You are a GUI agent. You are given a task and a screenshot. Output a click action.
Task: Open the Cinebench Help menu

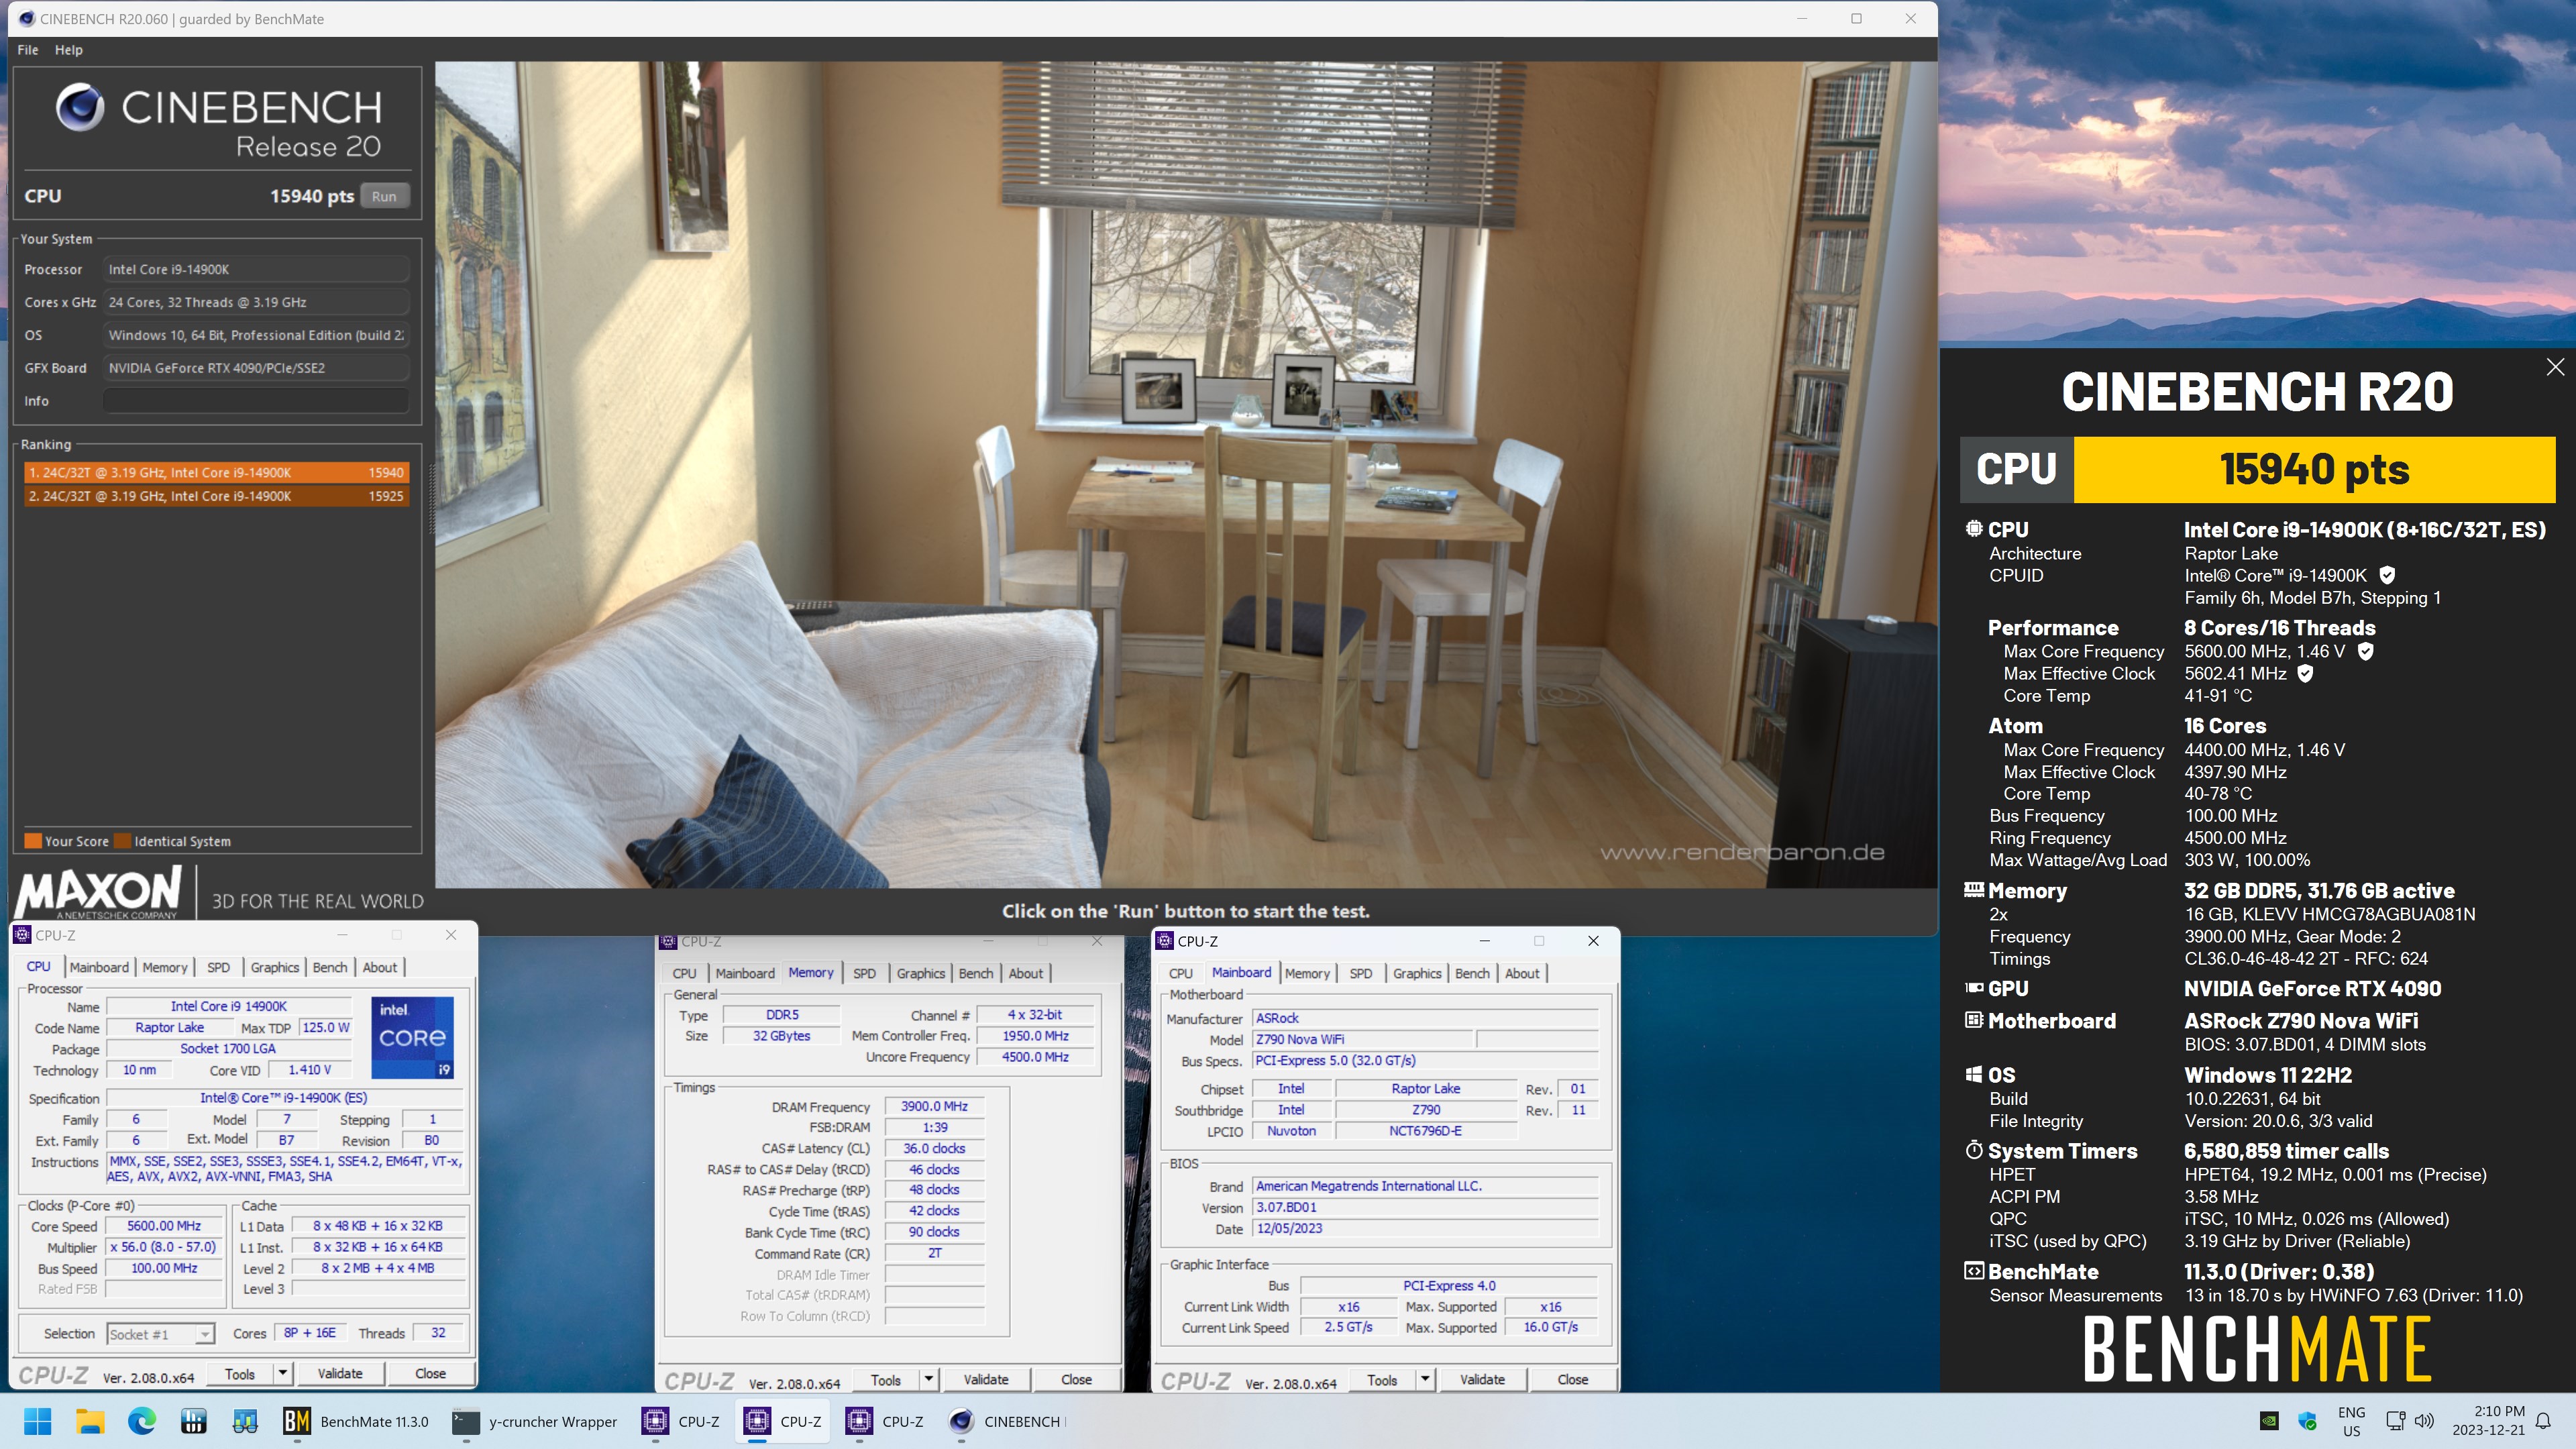68,50
